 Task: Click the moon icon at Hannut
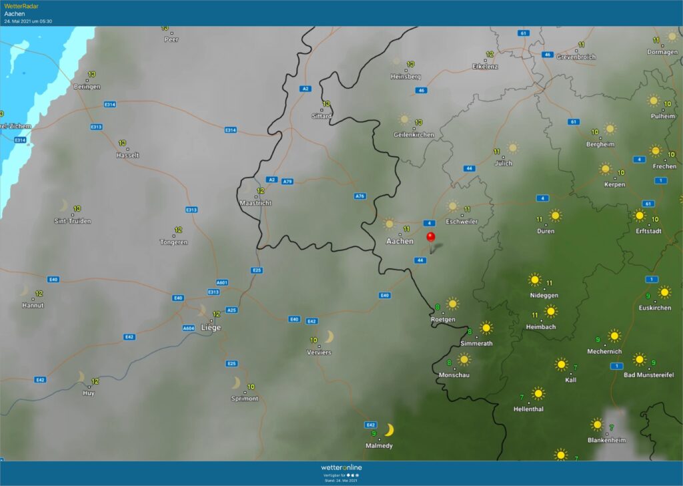coord(25,290)
